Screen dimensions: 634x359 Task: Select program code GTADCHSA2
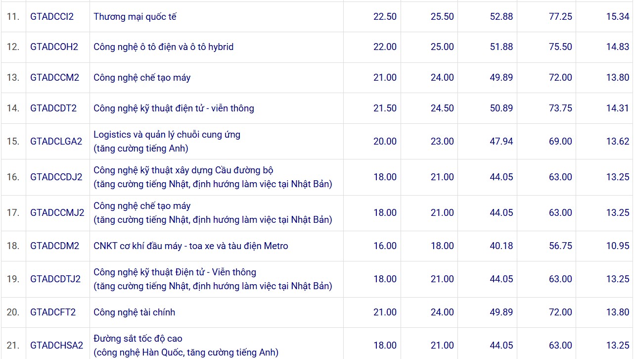[56, 345]
